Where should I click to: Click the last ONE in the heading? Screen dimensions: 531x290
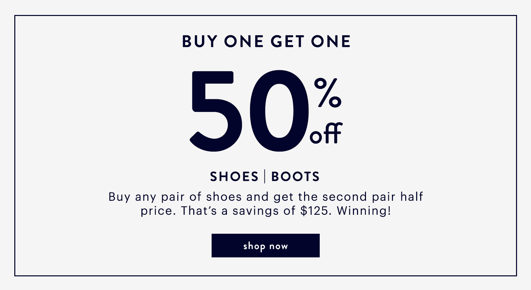pos(331,42)
